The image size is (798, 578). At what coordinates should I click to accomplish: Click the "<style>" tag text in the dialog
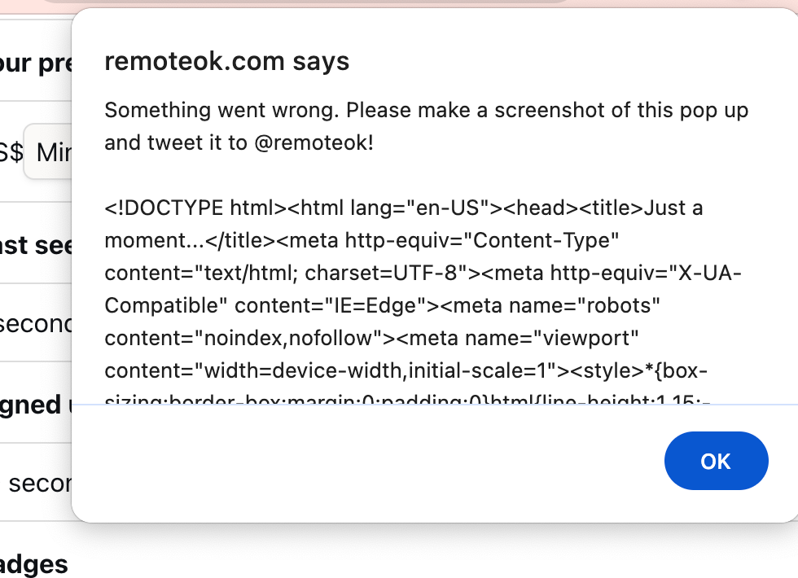point(602,371)
